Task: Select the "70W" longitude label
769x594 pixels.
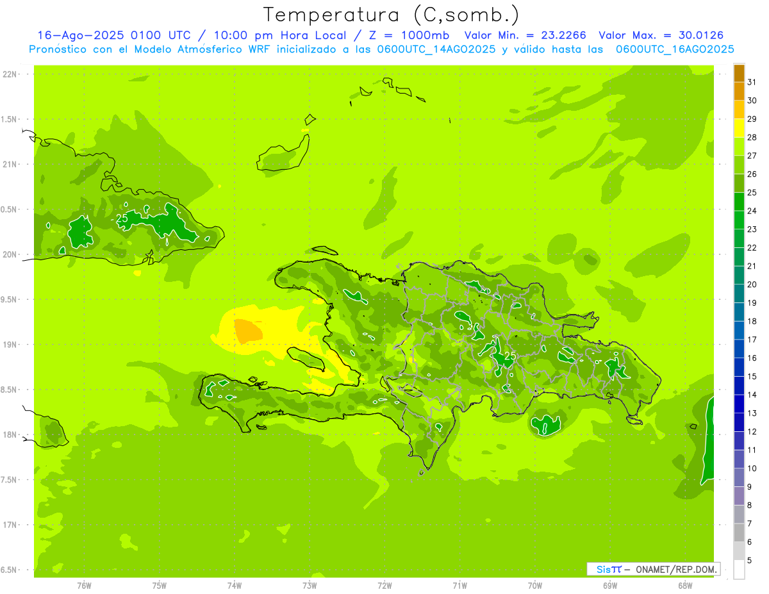Action: click(535, 586)
